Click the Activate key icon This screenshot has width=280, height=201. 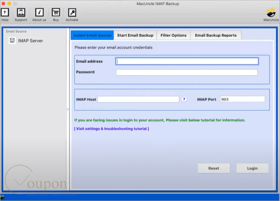(72, 12)
